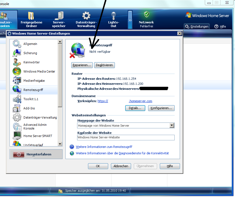Open the Homepage der Website dropdown
Viewport: 235px width, 197px height.
point(172,126)
